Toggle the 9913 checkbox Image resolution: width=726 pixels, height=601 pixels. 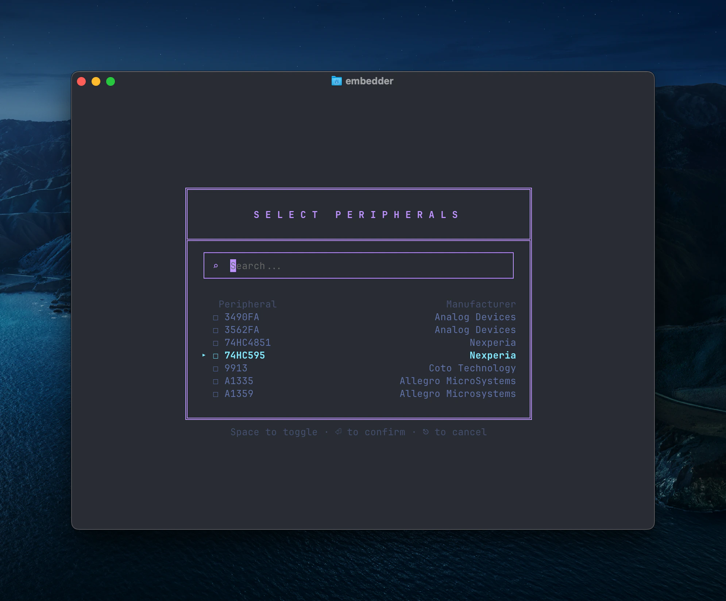pos(216,368)
